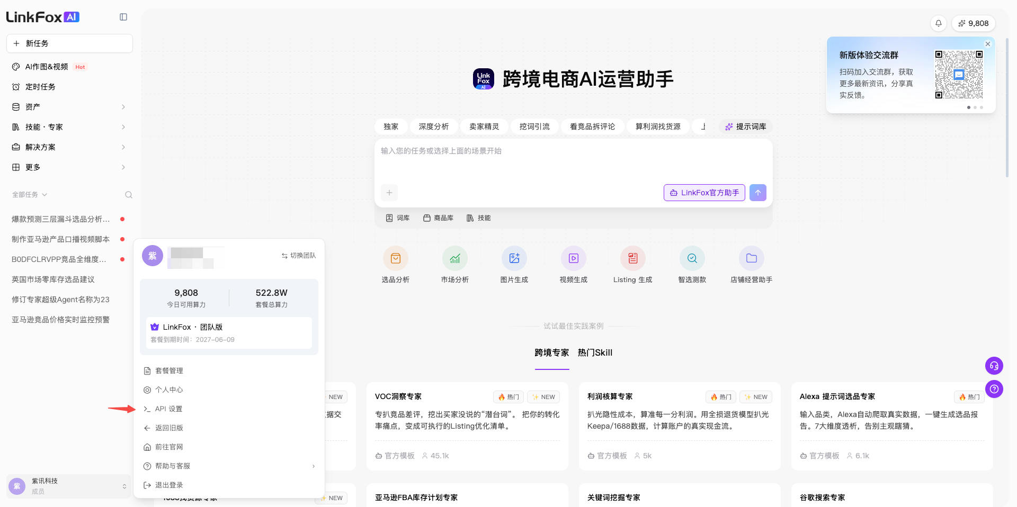This screenshot has height=507, width=1017.
Task: Launch the 视频生成 icon
Action: pos(574,258)
